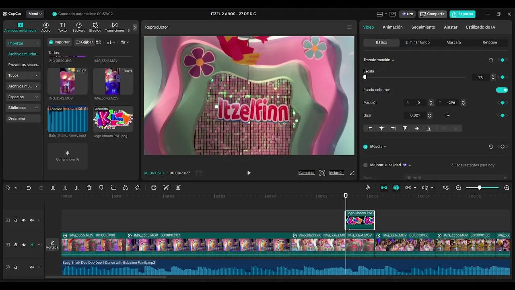Play the video preview
The height and width of the screenshot is (290, 515).
point(249,173)
